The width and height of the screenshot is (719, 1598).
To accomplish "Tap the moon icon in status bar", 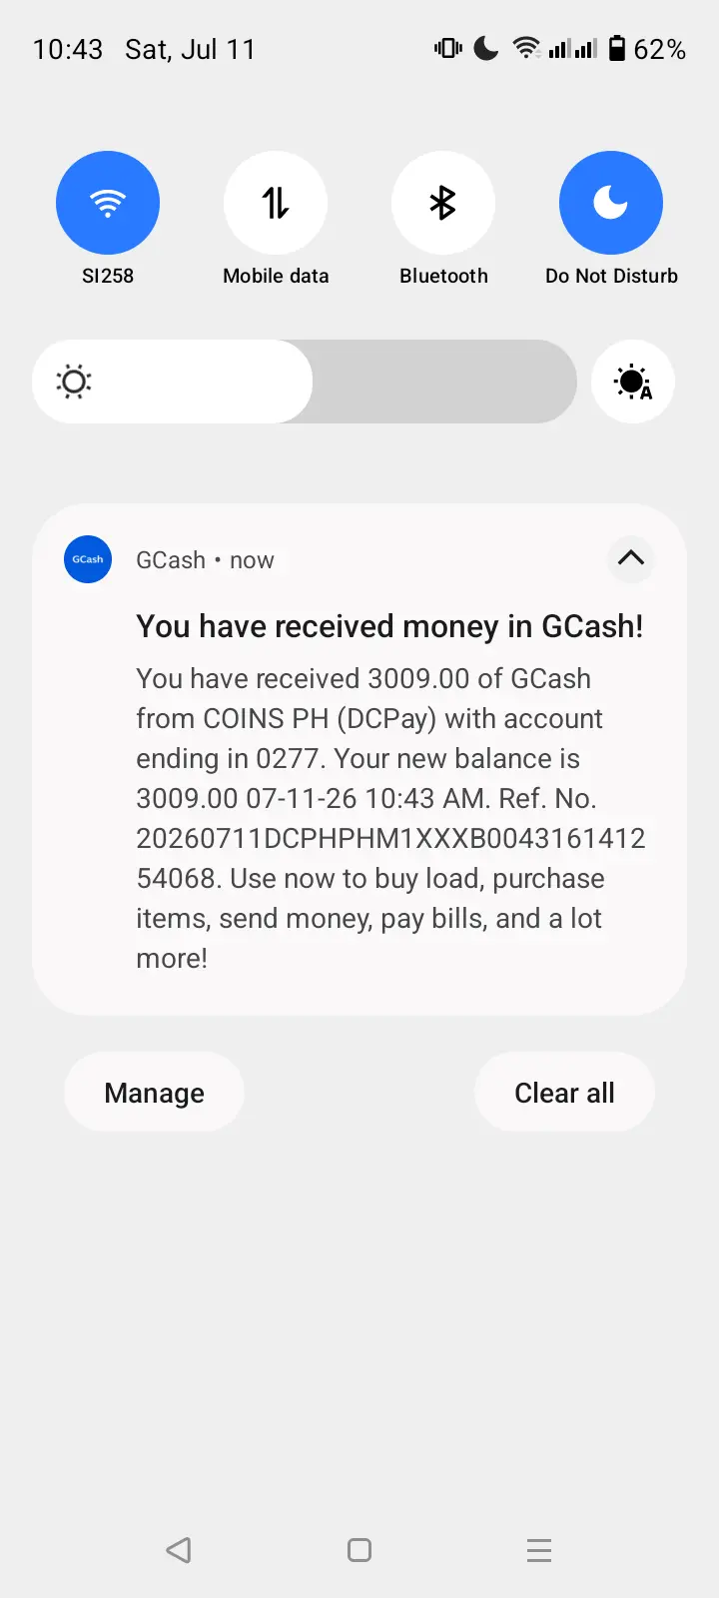I will click(x=486, y=48).
